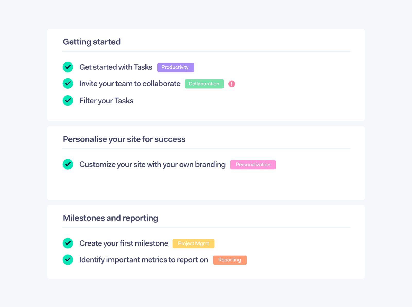Select the check icon for Invite your team
This screenshot has height=307, width=412.
[x=68, y=84]
